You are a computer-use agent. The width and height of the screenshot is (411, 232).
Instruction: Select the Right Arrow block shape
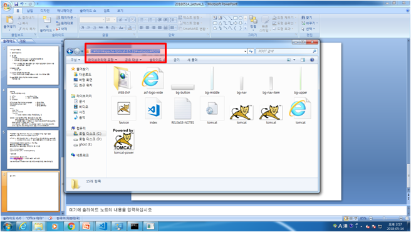coord(236,23)
